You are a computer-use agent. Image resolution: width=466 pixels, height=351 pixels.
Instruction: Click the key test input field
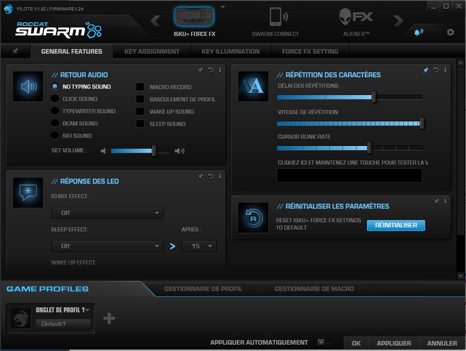point(349,175)
